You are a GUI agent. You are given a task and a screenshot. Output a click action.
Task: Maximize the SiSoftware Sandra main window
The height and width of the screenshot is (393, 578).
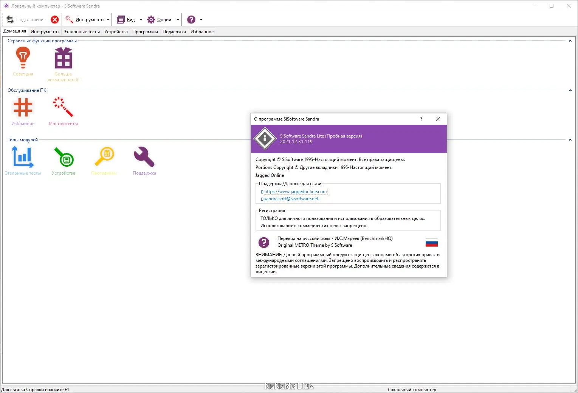(552, 6)
